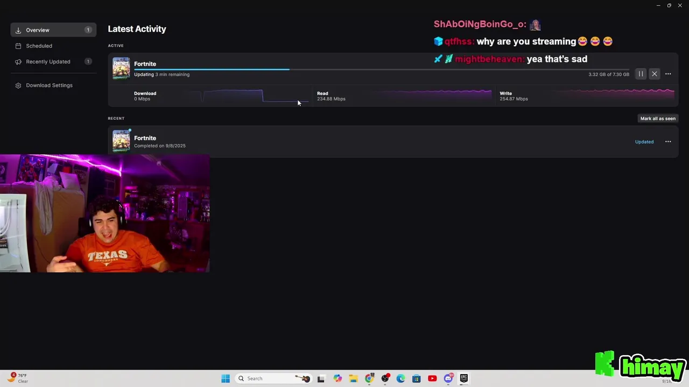Image resolution: width=689 pixels, height=387 pixels.
Task: Launch Copilot from the taskbar
Action: coord(338,378)
